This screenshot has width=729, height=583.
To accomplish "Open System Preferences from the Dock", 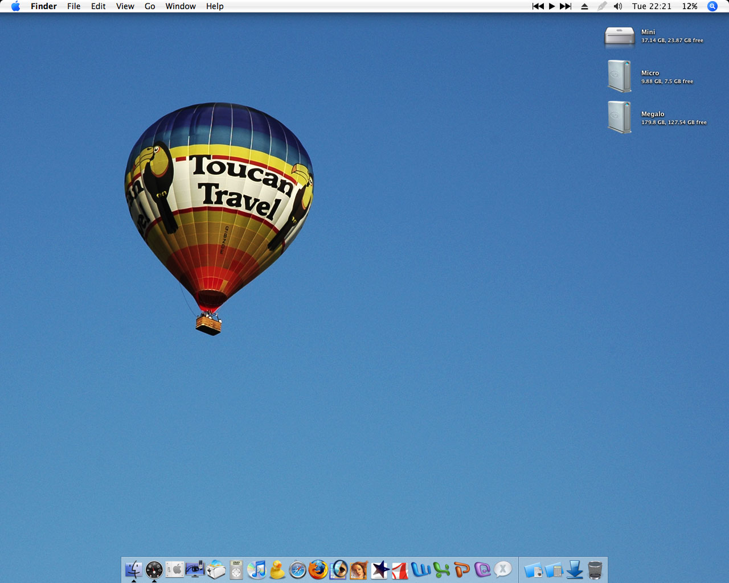I will coord(175,569).
